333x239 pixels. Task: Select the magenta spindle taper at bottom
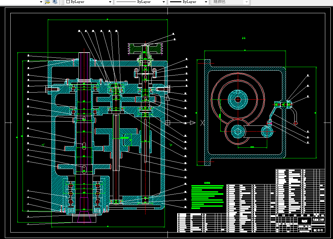[84, 210]
